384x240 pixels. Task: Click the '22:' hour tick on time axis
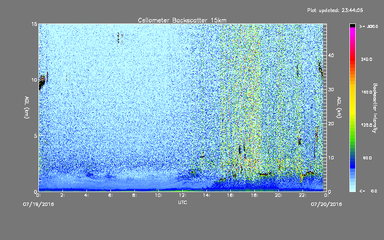click(x=302, y=195)
